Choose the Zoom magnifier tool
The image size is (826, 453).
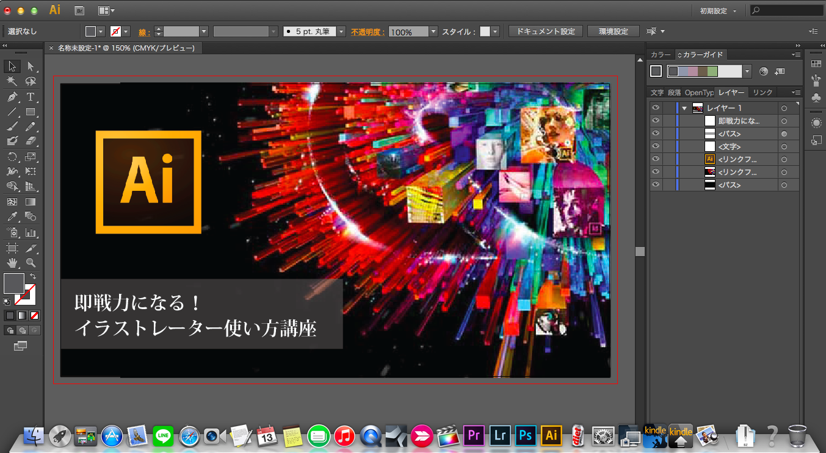click(31, 263)
